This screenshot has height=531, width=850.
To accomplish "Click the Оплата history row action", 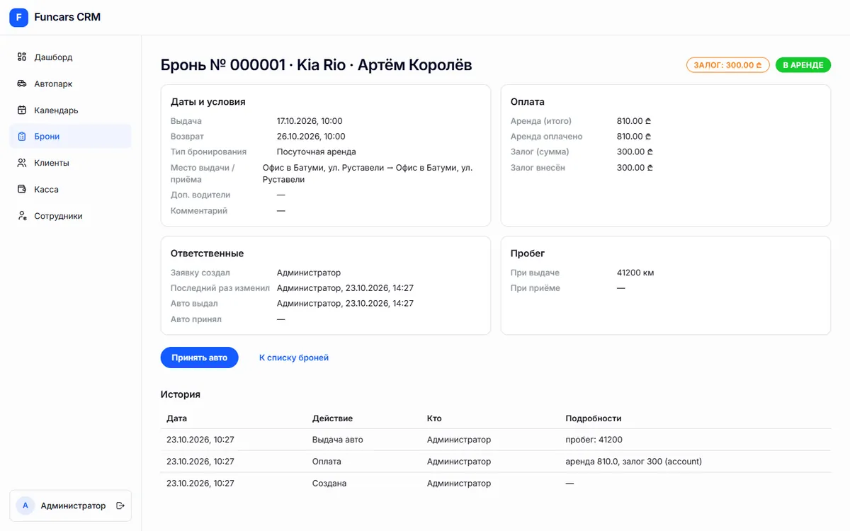I will coord(327,462).
